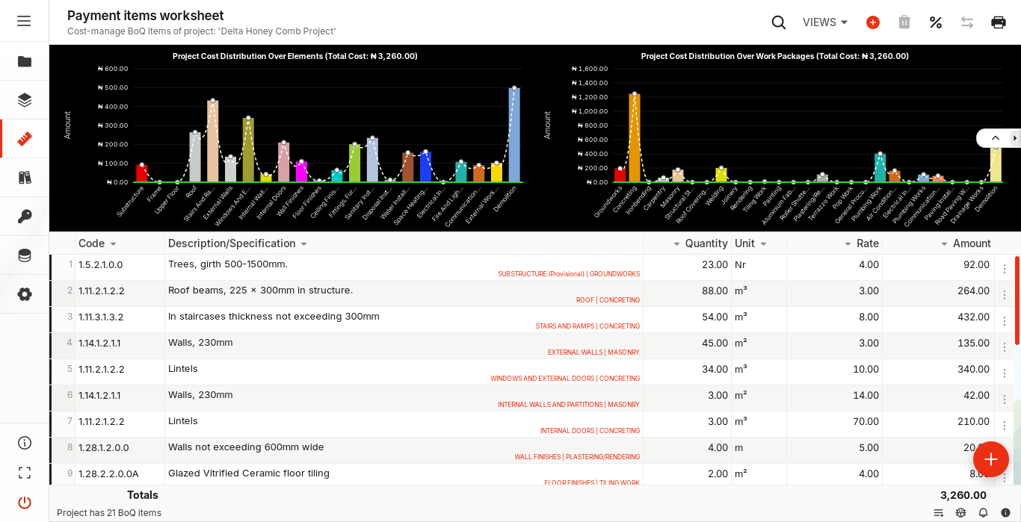Open the percentage tool icon
The image size is (1021, 522).
pos(936,22)
